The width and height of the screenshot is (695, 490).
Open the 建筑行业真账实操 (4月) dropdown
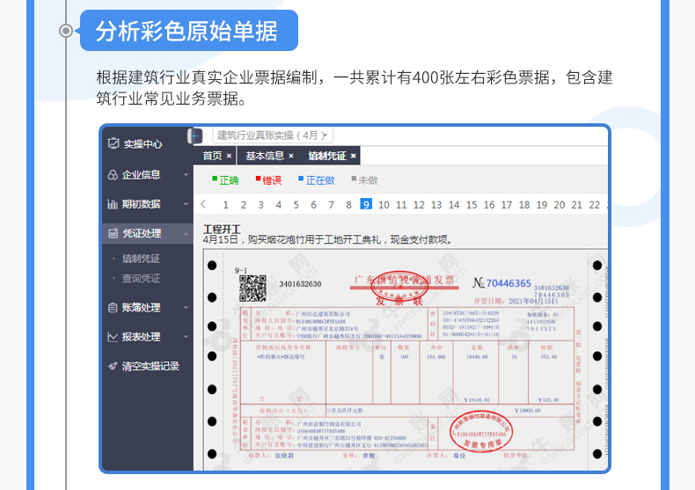coord(272,135)
